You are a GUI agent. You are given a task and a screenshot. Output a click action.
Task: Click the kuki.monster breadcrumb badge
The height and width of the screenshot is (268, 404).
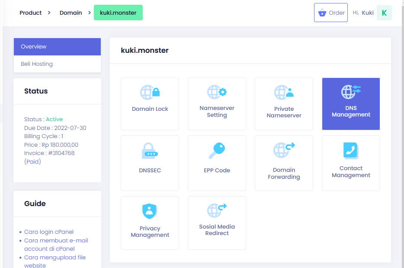(118, 13)
